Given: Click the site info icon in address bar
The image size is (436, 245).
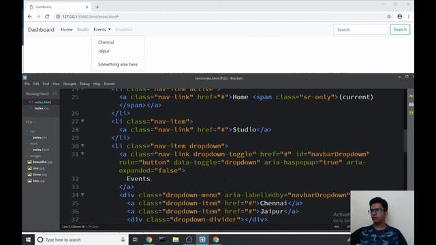Looking at the screenshot, I should [58, 16].
